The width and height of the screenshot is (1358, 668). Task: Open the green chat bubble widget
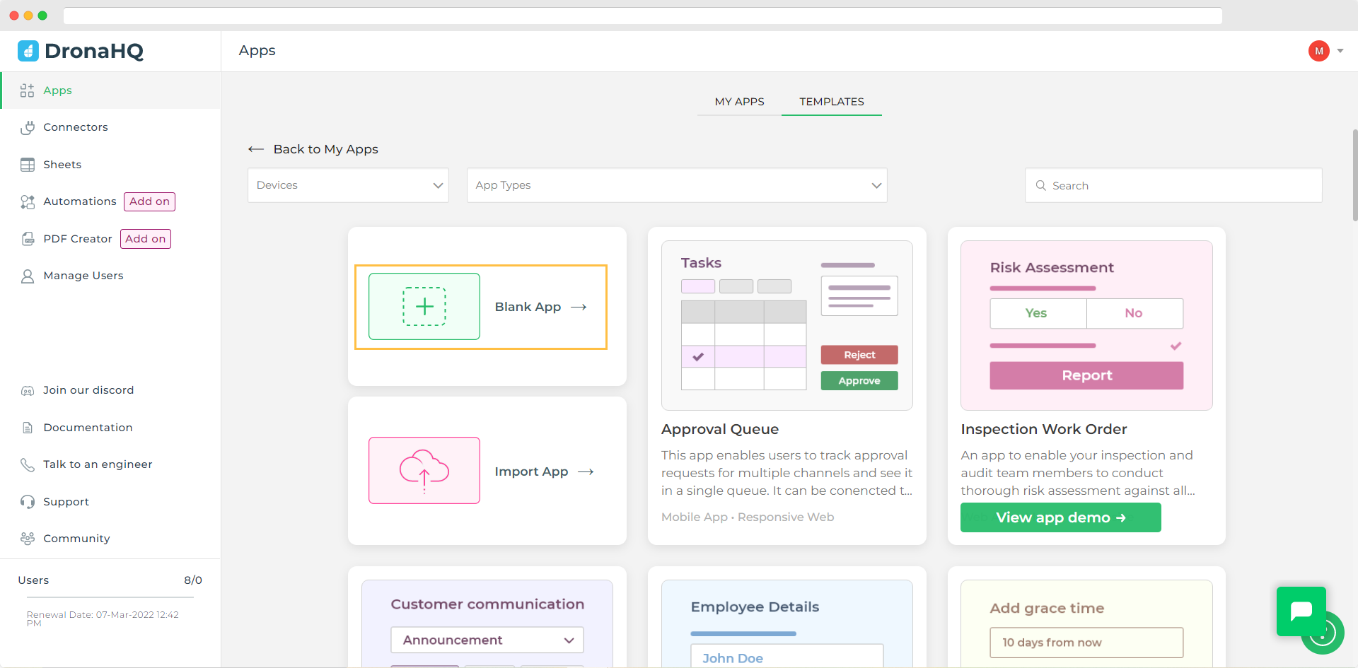(1301, 611)
